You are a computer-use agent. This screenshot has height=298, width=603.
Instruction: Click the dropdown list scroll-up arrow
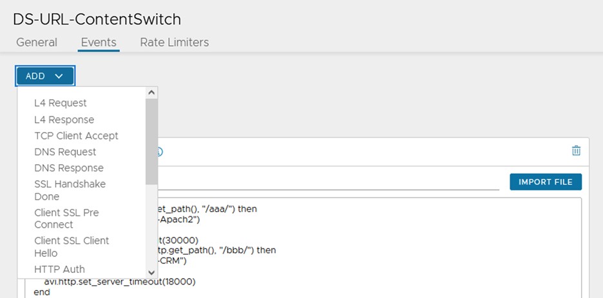click(152, 93)
